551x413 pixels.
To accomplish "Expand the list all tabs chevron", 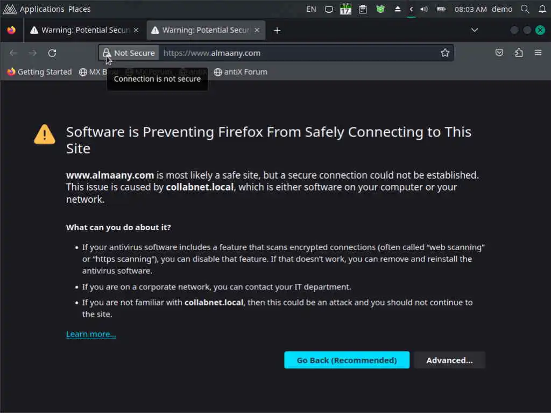I will [x=475, y=30].
